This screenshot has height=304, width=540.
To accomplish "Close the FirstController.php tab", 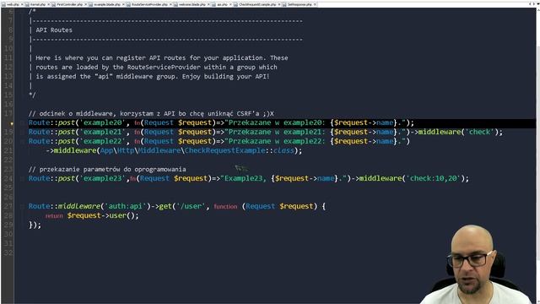I will point(86,4).
